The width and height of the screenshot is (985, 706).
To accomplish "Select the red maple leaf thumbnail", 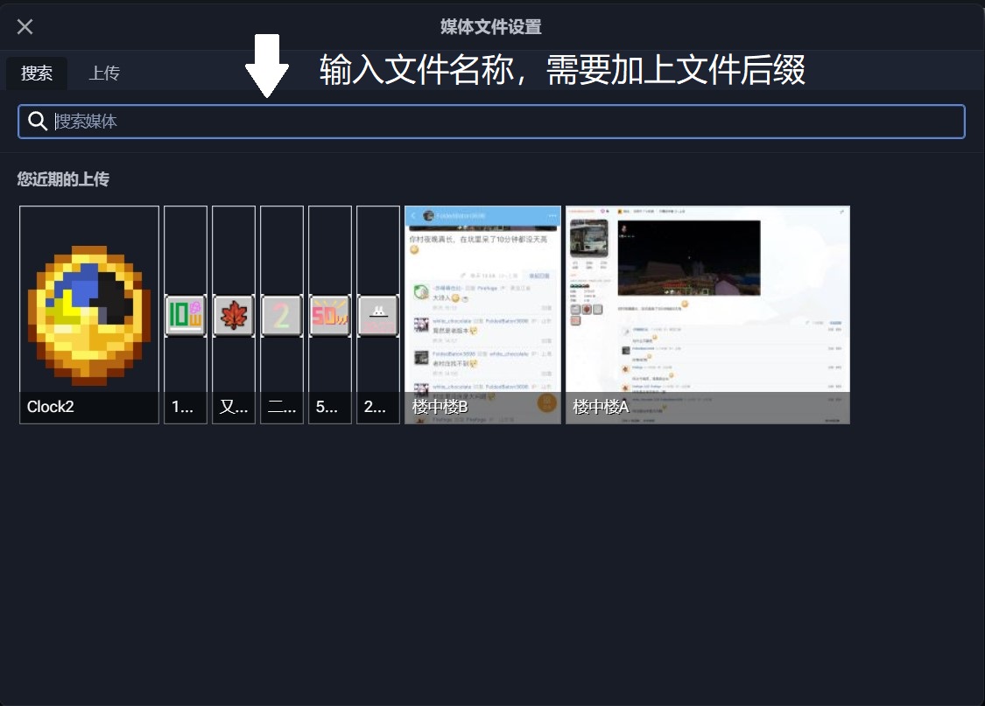I will pyautogui.click(x=234, y=314).
